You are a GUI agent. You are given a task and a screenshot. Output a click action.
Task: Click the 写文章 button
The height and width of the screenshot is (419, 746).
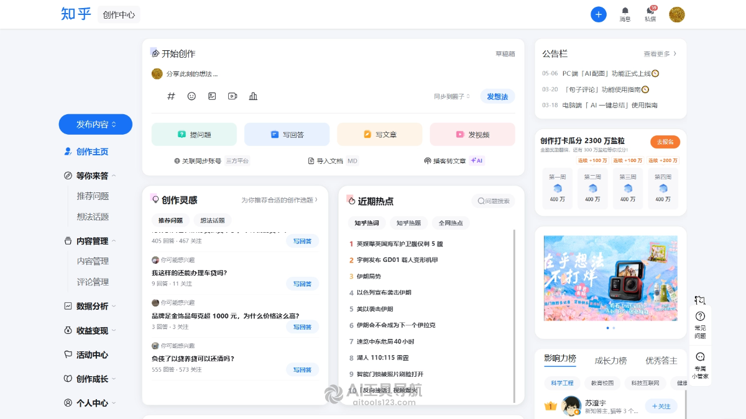point(379,134)
